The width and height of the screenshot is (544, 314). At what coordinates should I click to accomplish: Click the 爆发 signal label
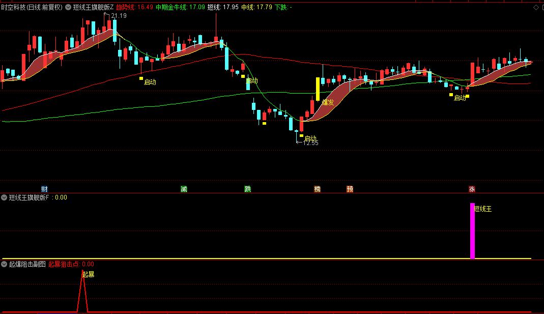click(328, 102)
